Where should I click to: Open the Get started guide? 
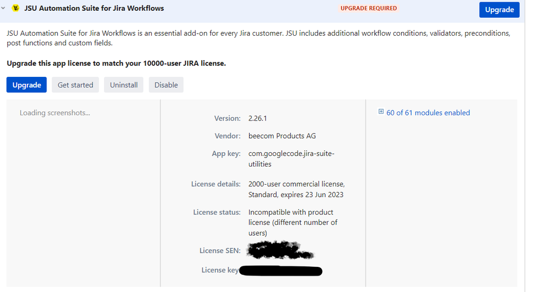75,85
